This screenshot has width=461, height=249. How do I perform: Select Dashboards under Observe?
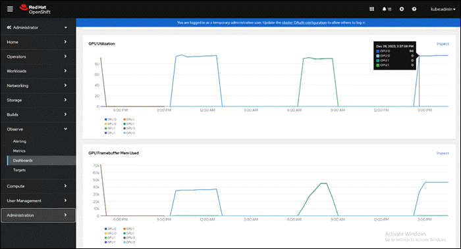pos(41,160)
